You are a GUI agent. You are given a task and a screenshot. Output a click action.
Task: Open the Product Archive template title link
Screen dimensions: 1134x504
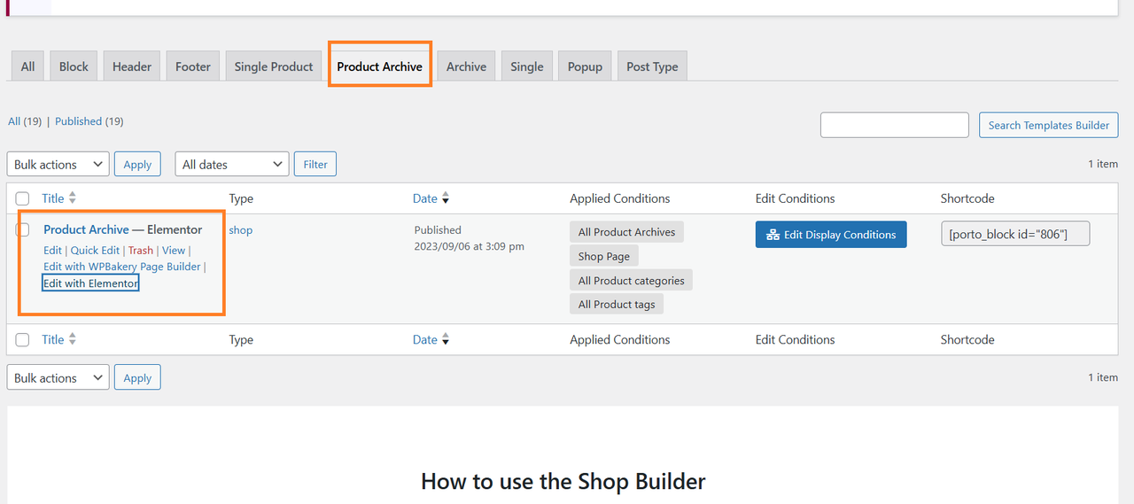coord(86,229)
